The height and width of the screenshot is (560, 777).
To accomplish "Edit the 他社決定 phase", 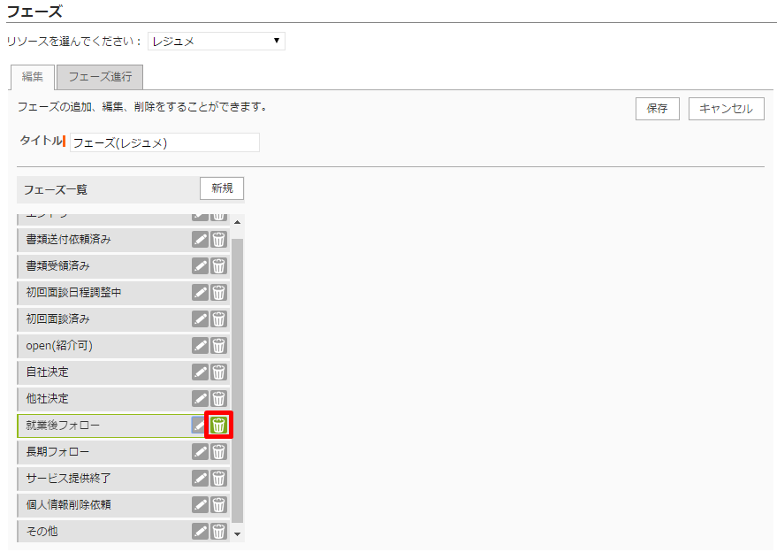I will click(x=200, y=399).
